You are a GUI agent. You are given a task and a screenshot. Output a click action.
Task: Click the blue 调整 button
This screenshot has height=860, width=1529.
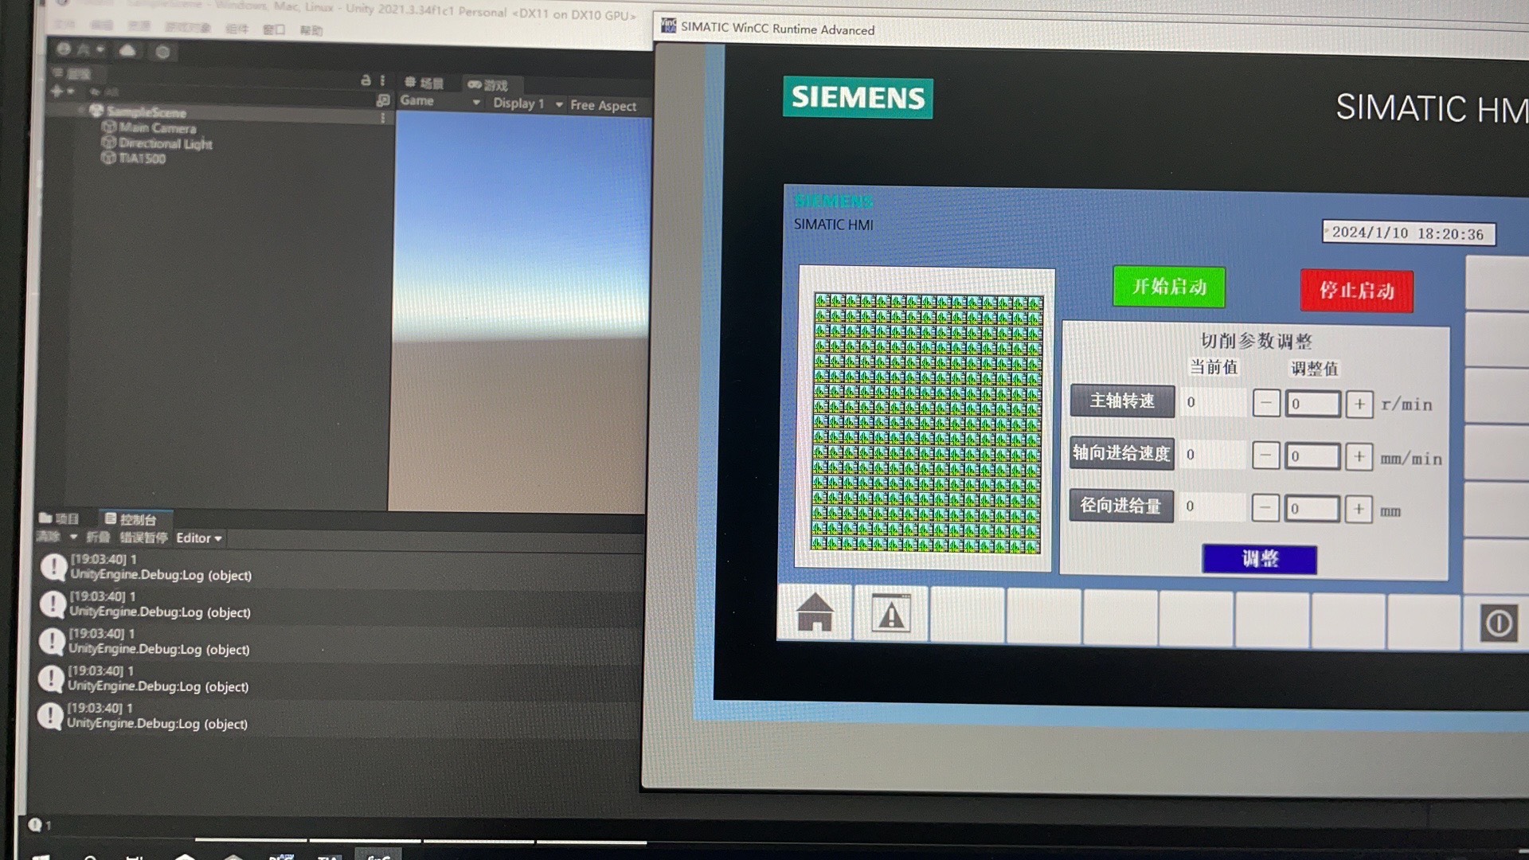(x=1259, y=559)
